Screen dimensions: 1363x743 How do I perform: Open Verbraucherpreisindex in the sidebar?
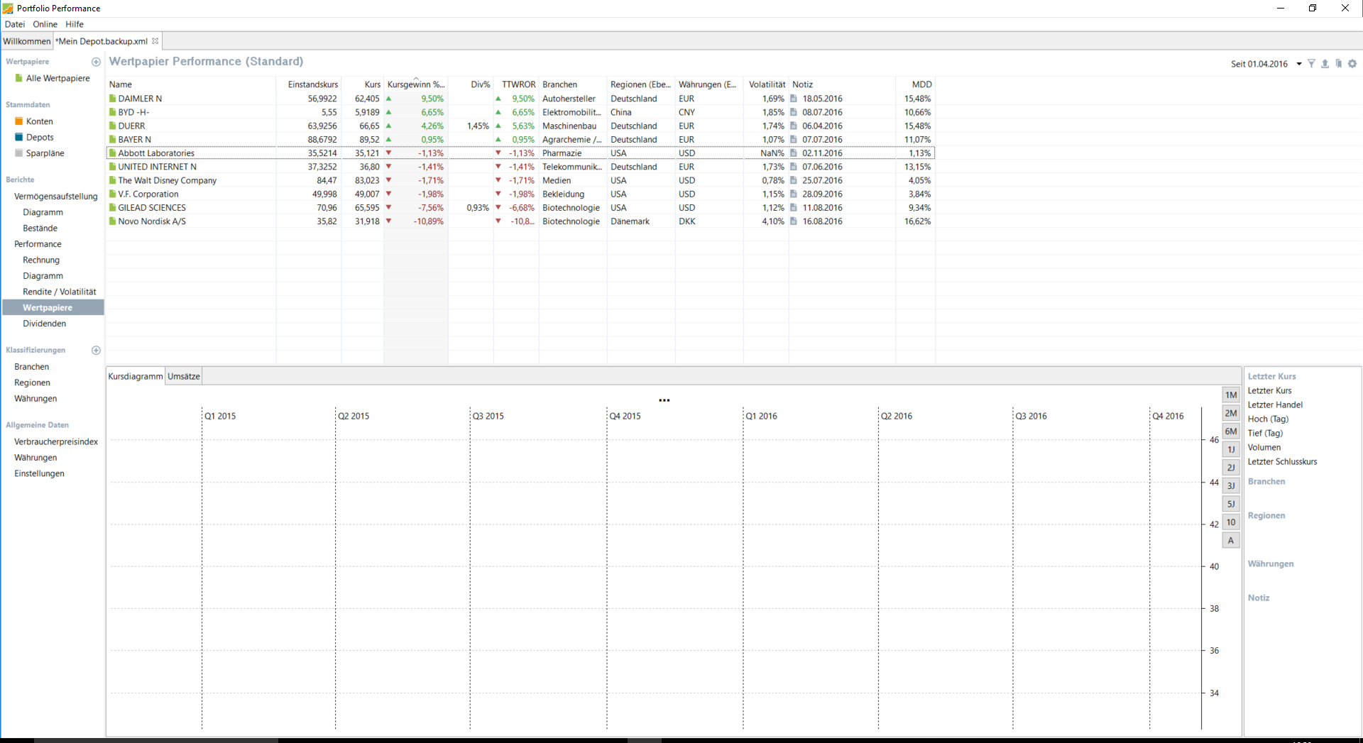click(56, 441)
